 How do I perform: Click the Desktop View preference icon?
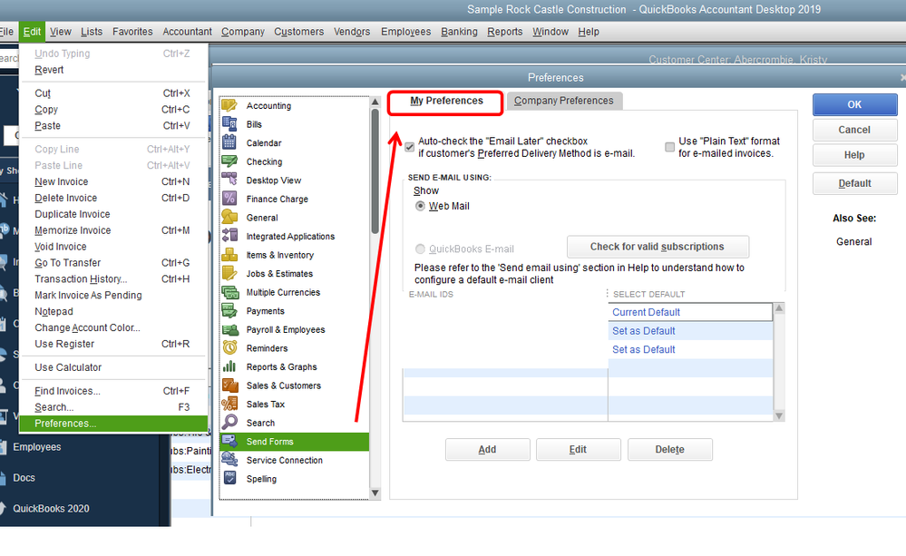coord(229,180)
